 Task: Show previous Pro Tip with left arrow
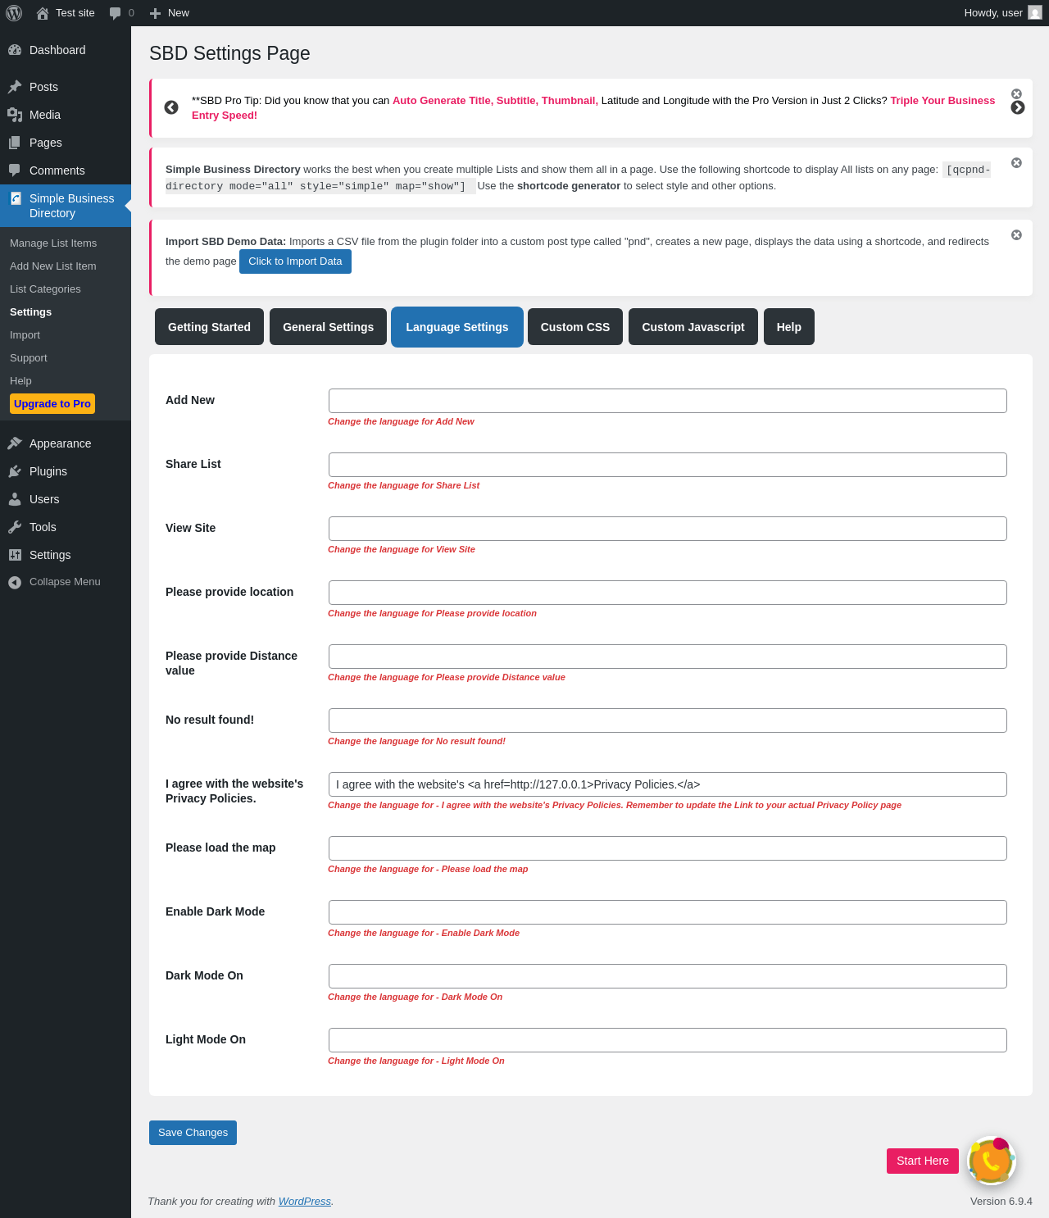(171, 107)
